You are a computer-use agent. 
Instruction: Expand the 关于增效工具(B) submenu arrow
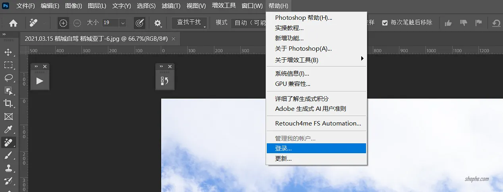tap(362, 59)
